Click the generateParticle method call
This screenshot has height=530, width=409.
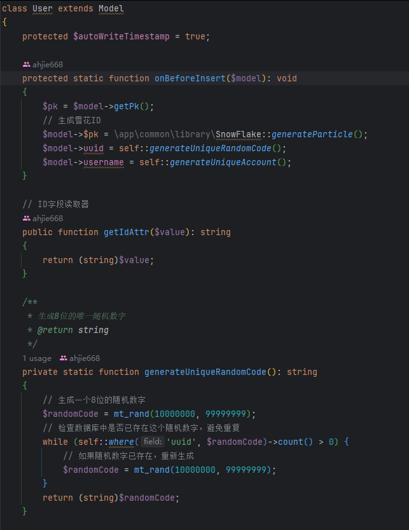coord(312,134)
